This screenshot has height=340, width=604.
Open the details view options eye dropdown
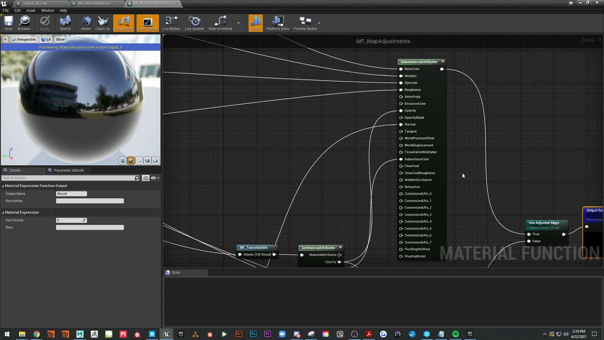[x=154, y=178]
